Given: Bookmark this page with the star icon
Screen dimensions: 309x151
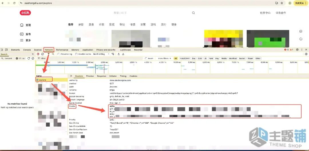Looking at the screenshot, I should [282, 3].
